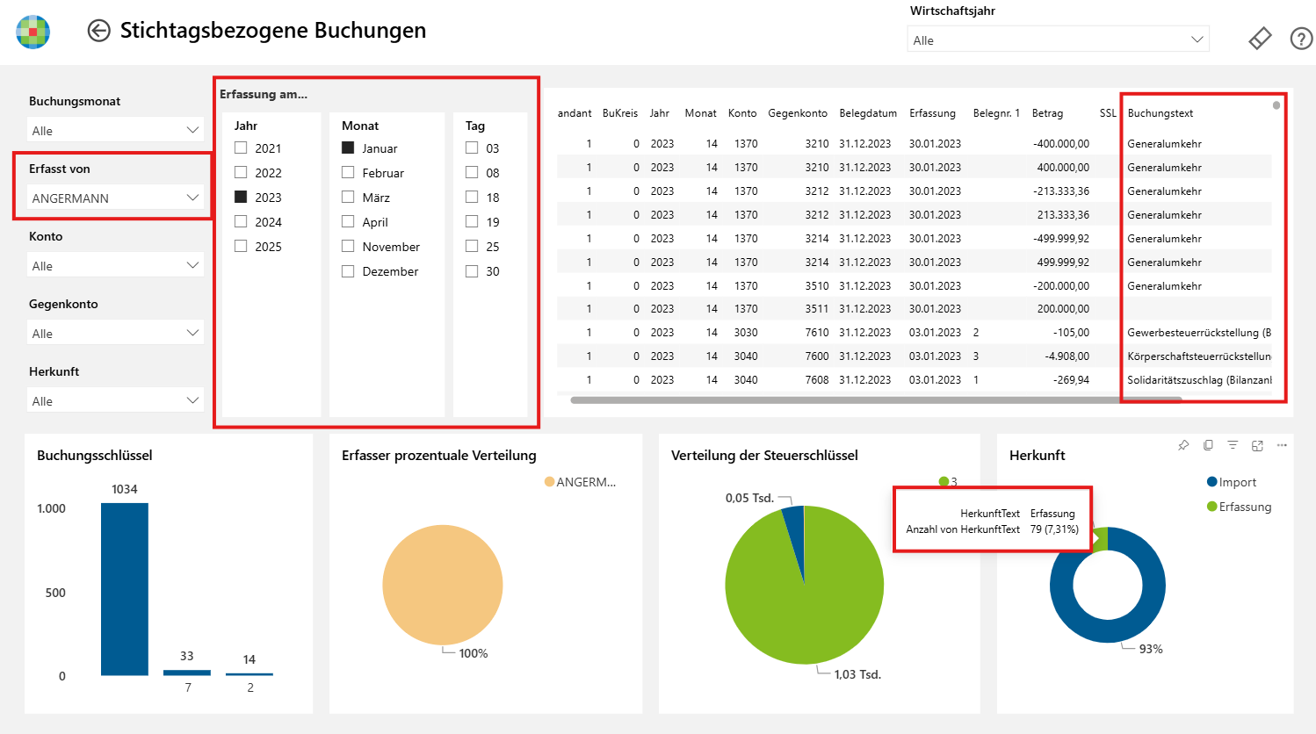Tick the 2024 year checkbox

click(x=241, y=222)
